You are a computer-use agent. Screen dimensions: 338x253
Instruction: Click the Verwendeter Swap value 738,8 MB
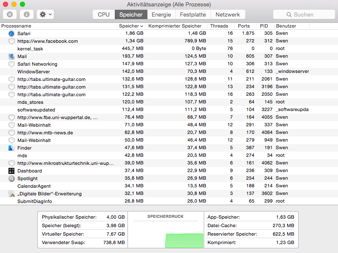[114, 242]
